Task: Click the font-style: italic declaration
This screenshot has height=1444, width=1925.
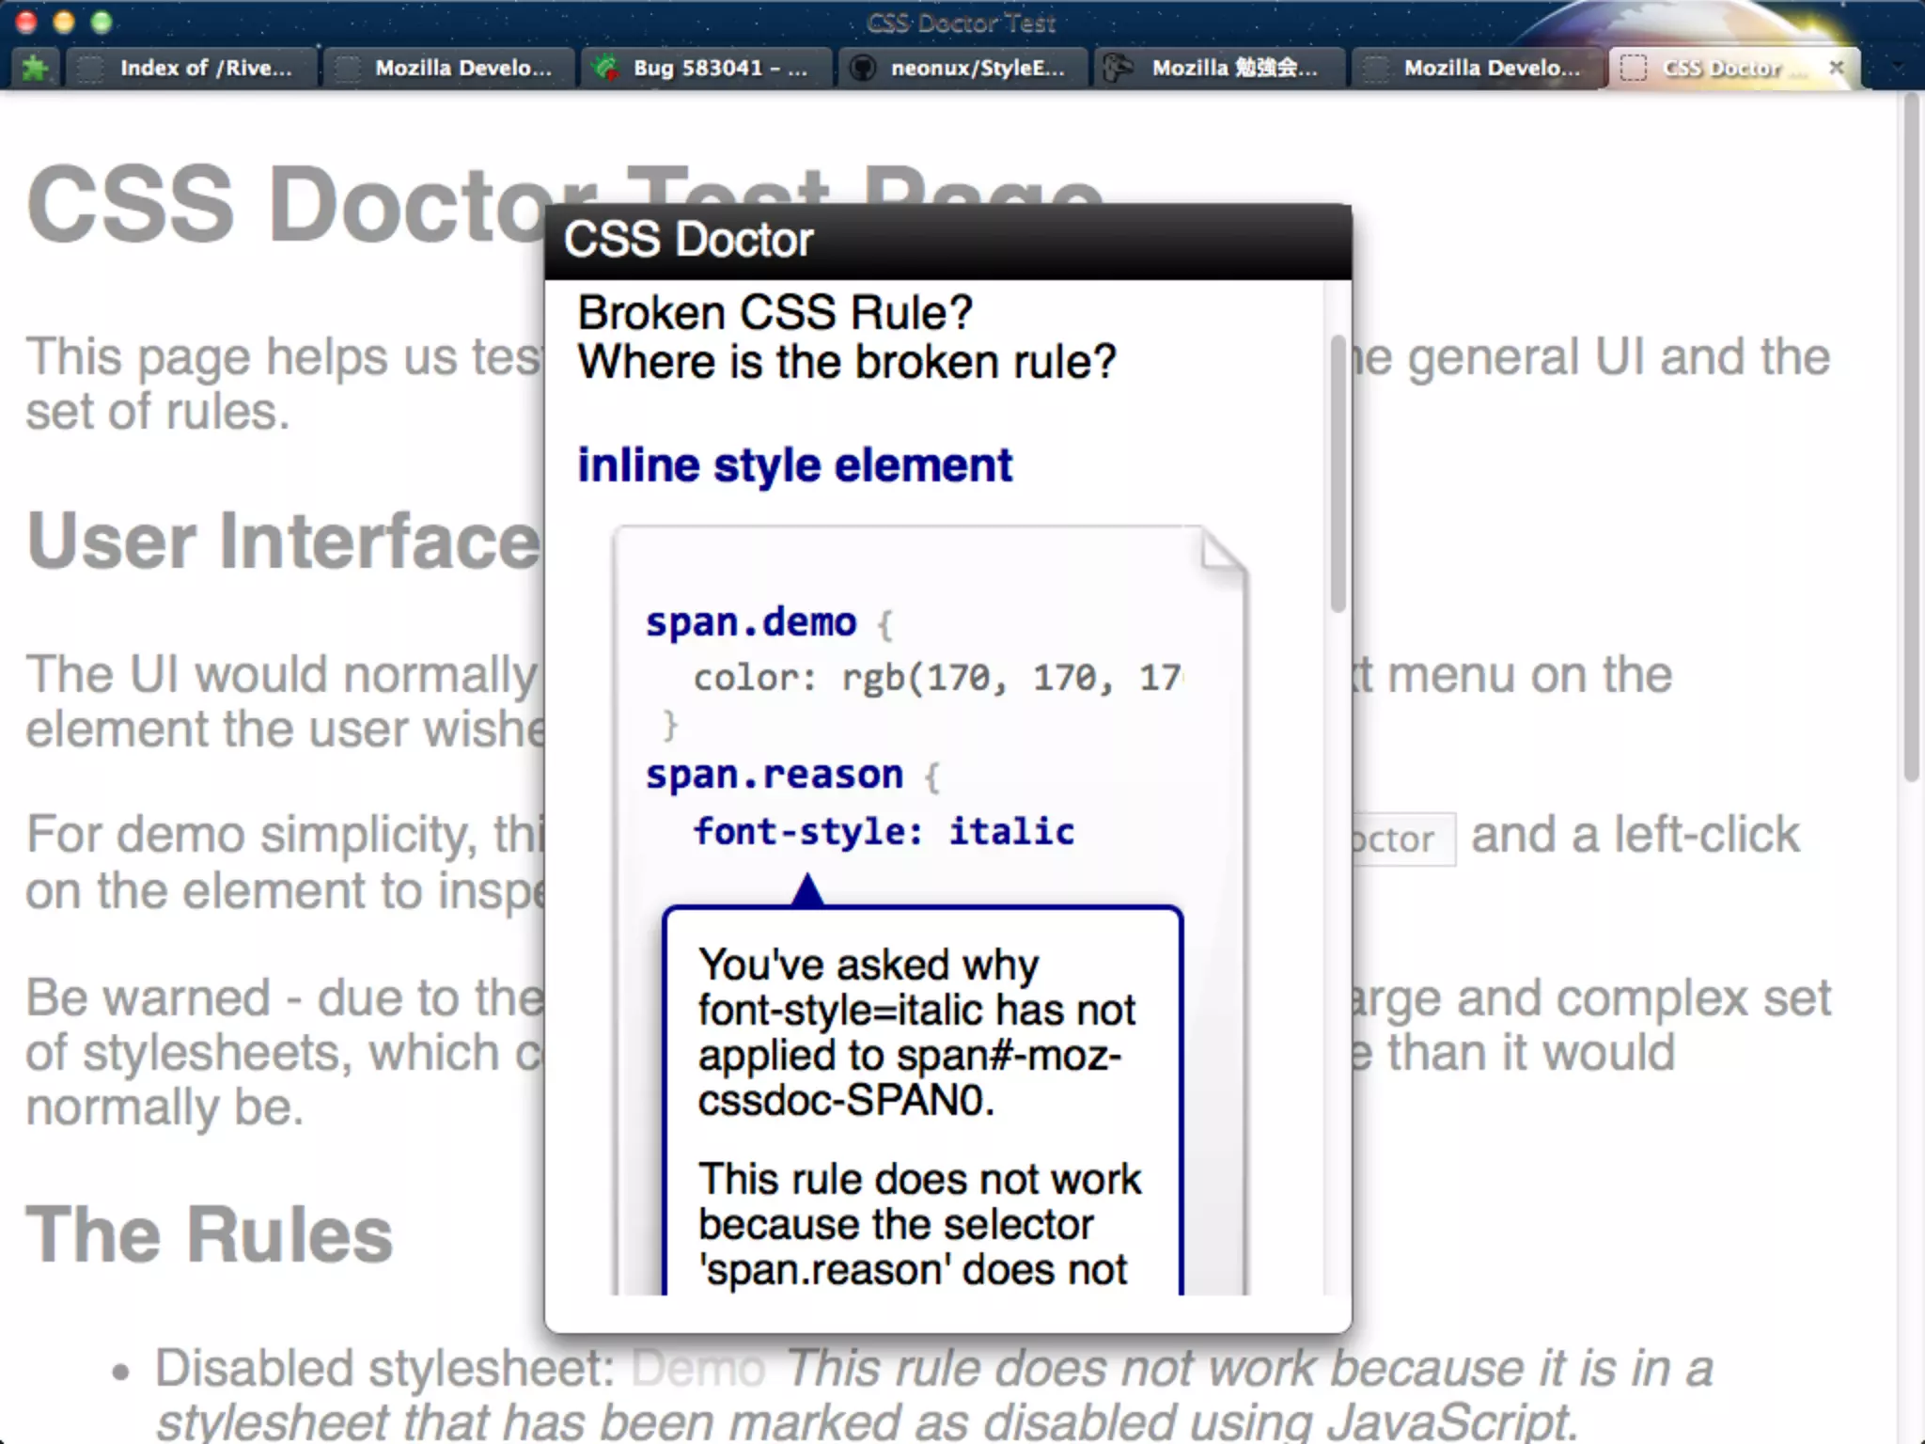Action: click(x=884, y=832)
